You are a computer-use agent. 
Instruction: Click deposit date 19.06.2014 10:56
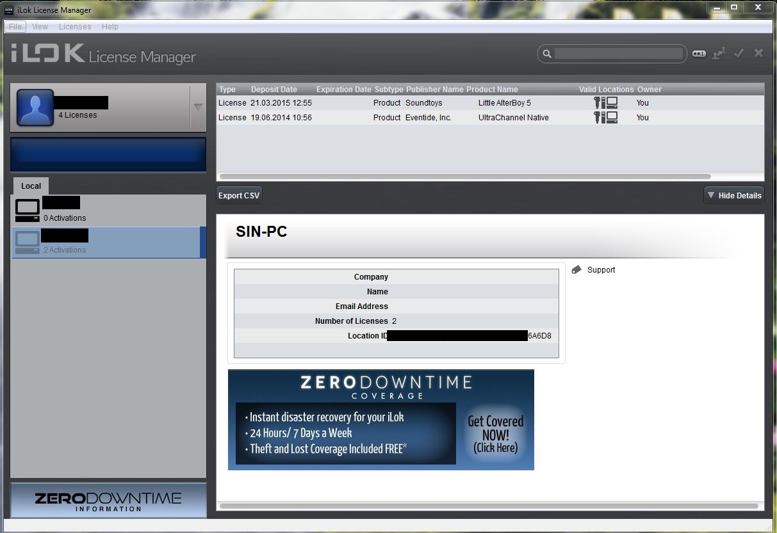[281, 118]
